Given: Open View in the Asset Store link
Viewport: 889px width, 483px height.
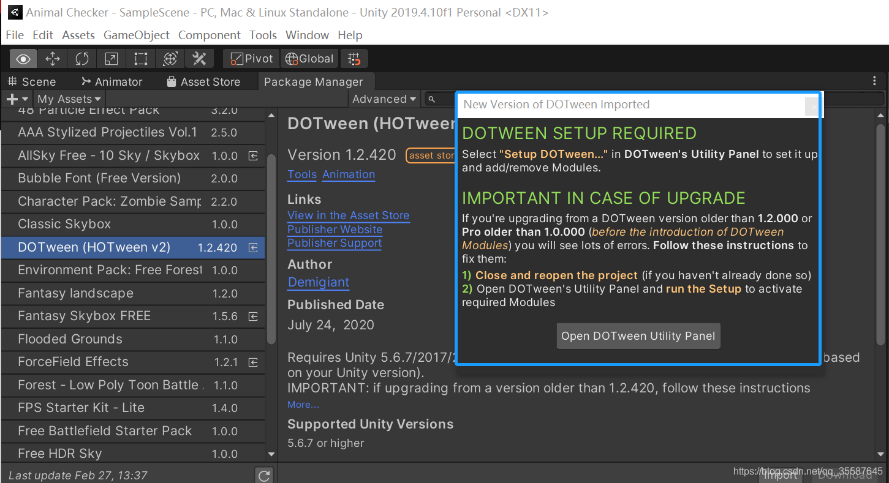Looking at the screenshot, I should tap(348, 215).
